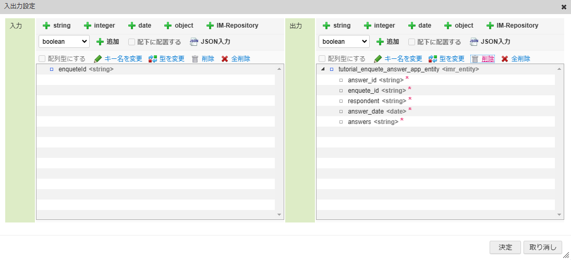
Task: Click 全削除 in input panel
Action: coord(236,59)
